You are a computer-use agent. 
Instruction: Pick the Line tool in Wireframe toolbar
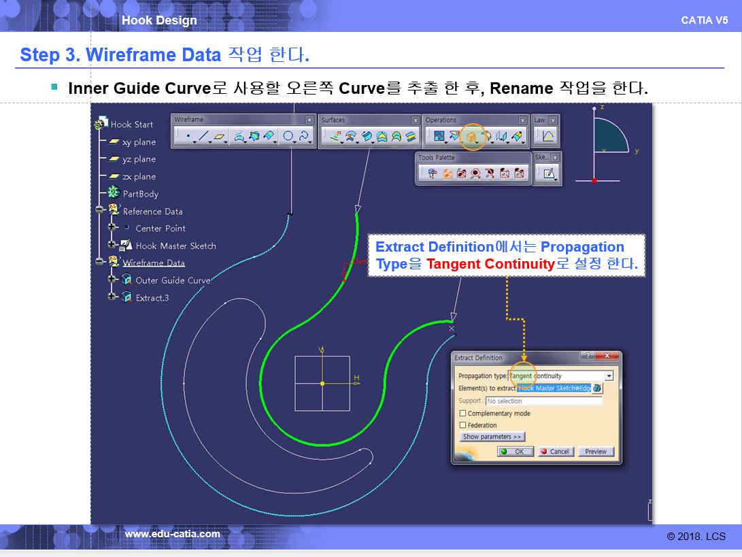(x=203, y=137)
